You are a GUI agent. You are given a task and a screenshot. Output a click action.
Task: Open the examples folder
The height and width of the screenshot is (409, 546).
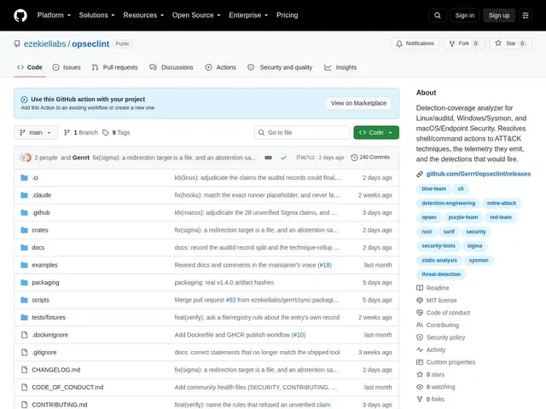click(44, 265)
